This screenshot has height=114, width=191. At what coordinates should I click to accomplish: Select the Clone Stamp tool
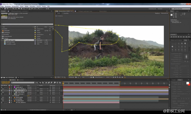pos(29,9)
